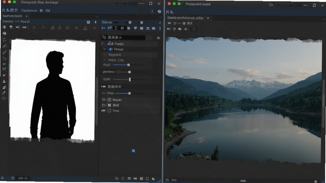Expand the section header below the sjtkl slider
Screen dimensions: 326x183
pos(104,87)
